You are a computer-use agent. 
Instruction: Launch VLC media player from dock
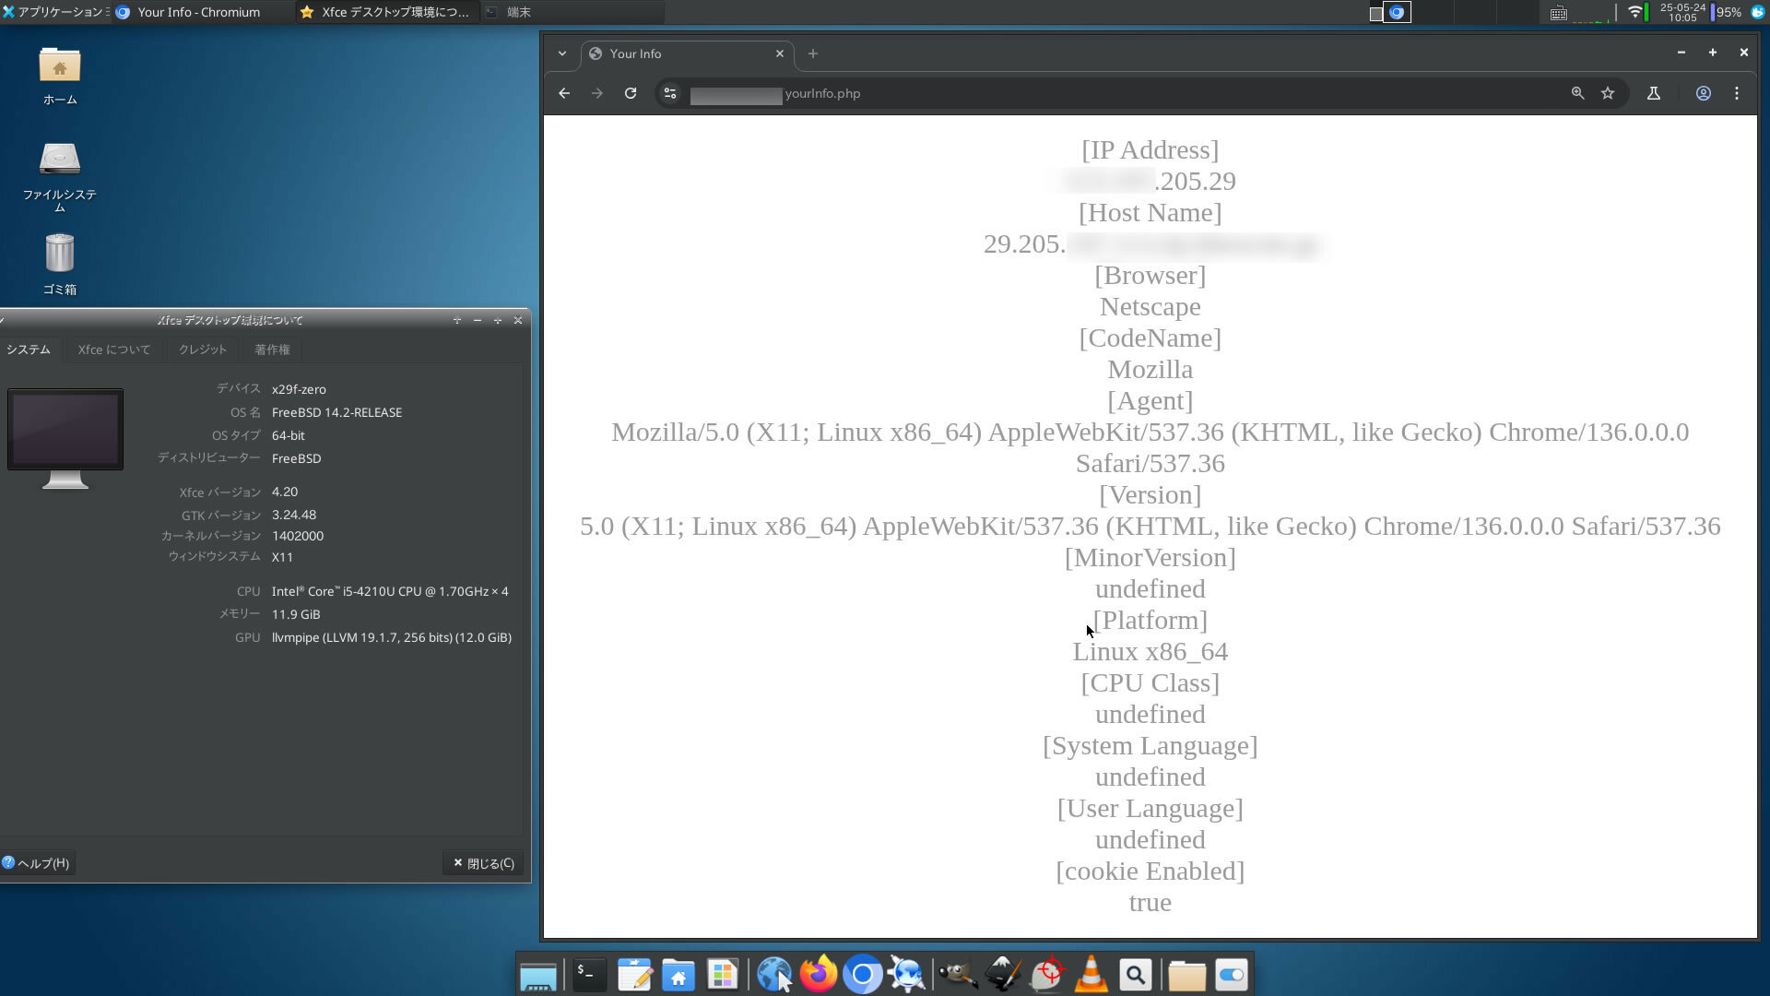(1091, 975)
